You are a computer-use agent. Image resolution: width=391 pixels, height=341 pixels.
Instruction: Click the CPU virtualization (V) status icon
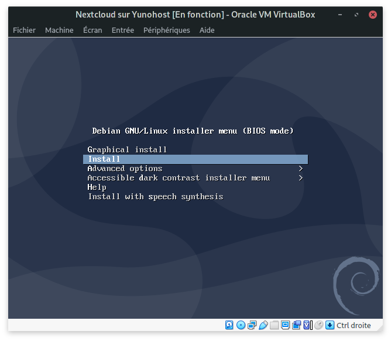click(x=307, y=325)
